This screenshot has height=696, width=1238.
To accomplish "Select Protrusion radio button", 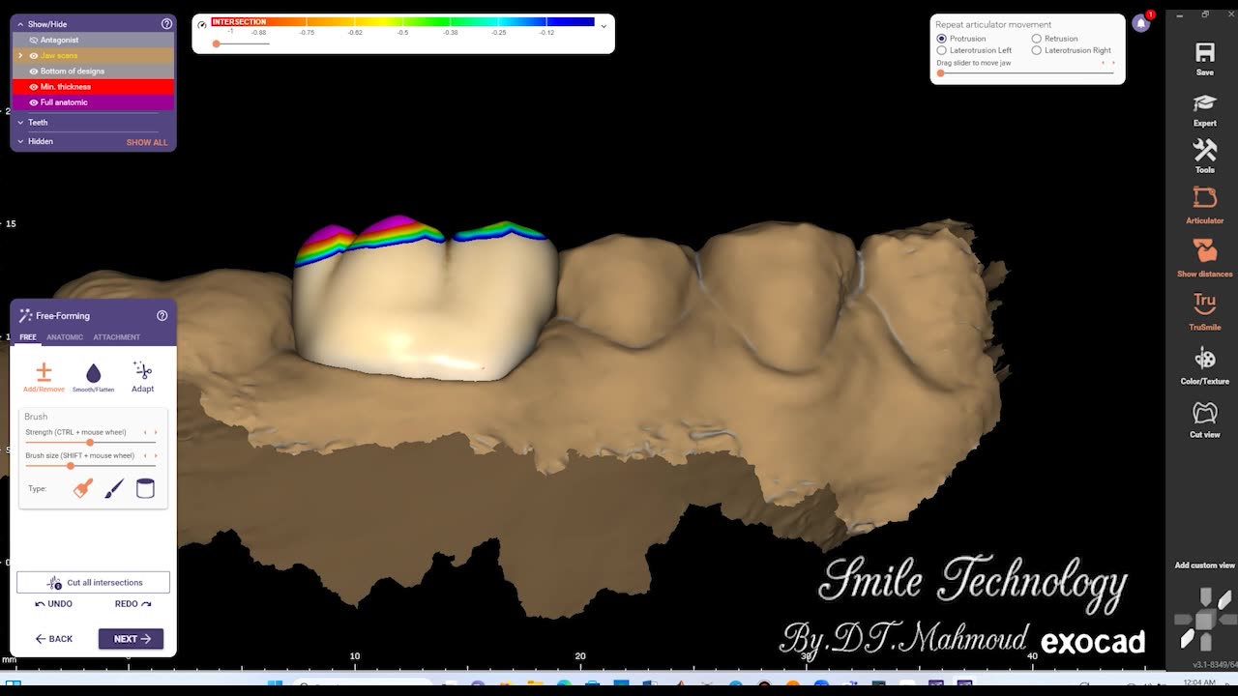I will pos(941,39).
